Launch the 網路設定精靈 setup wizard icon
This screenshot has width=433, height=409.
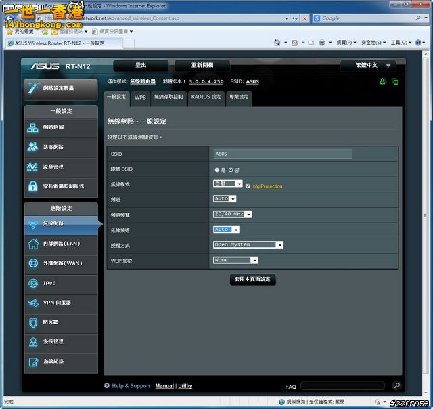(x=33, y=87)
